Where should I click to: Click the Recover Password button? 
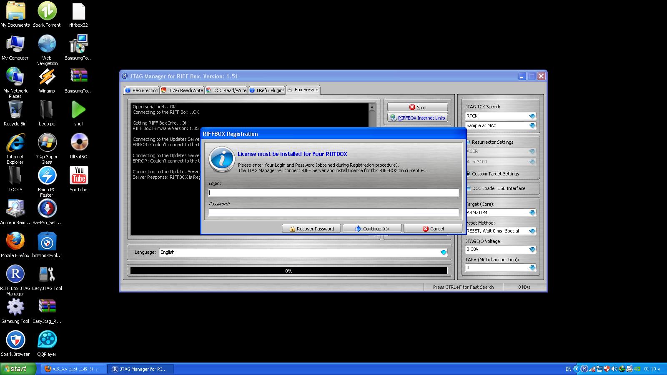pos(311,229)
